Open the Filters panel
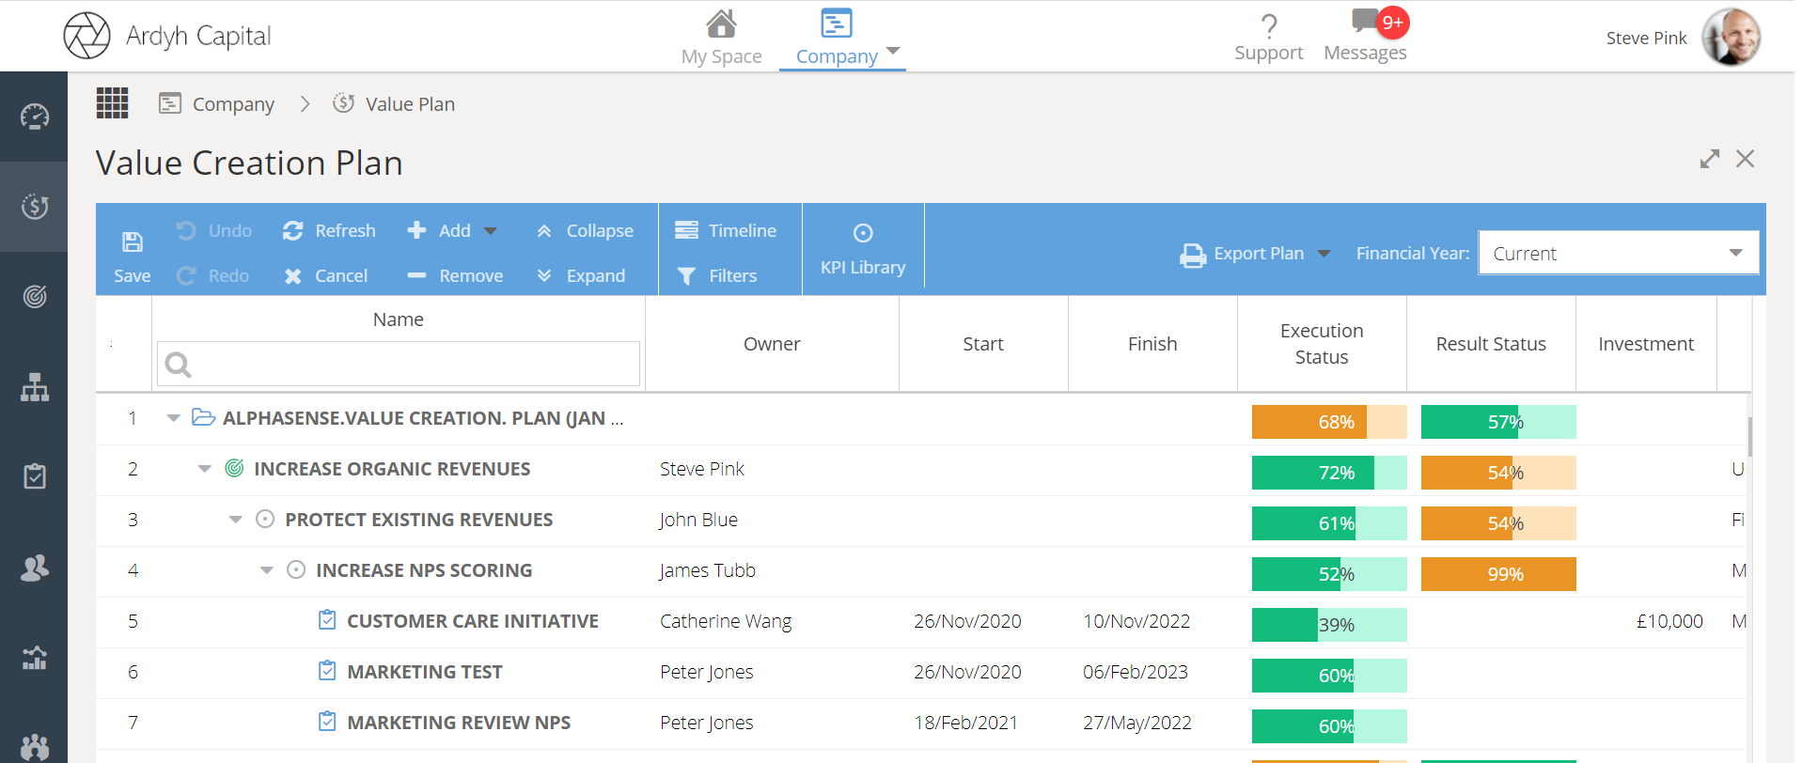 pyautogui.click(x=716, y=275)
